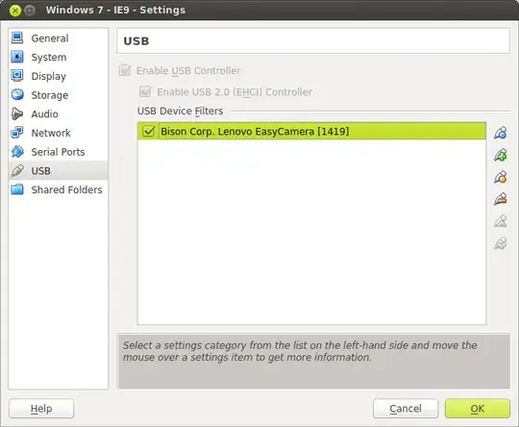
Task: Toggle Enable USB 2.0 (EHCI) Controller checkbox
Action: 145,91
